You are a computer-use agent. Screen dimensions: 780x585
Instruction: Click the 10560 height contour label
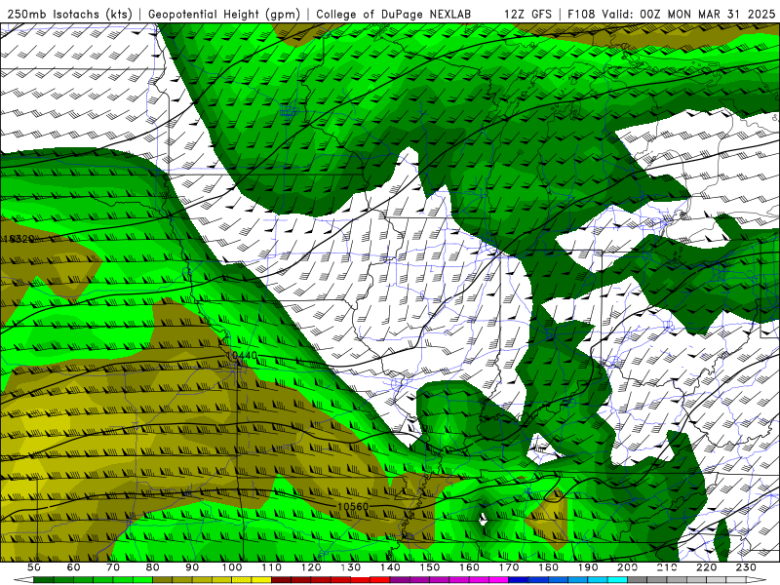353,506
